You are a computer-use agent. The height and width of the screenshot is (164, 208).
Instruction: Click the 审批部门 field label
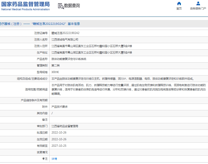click(x=42, y=126)
